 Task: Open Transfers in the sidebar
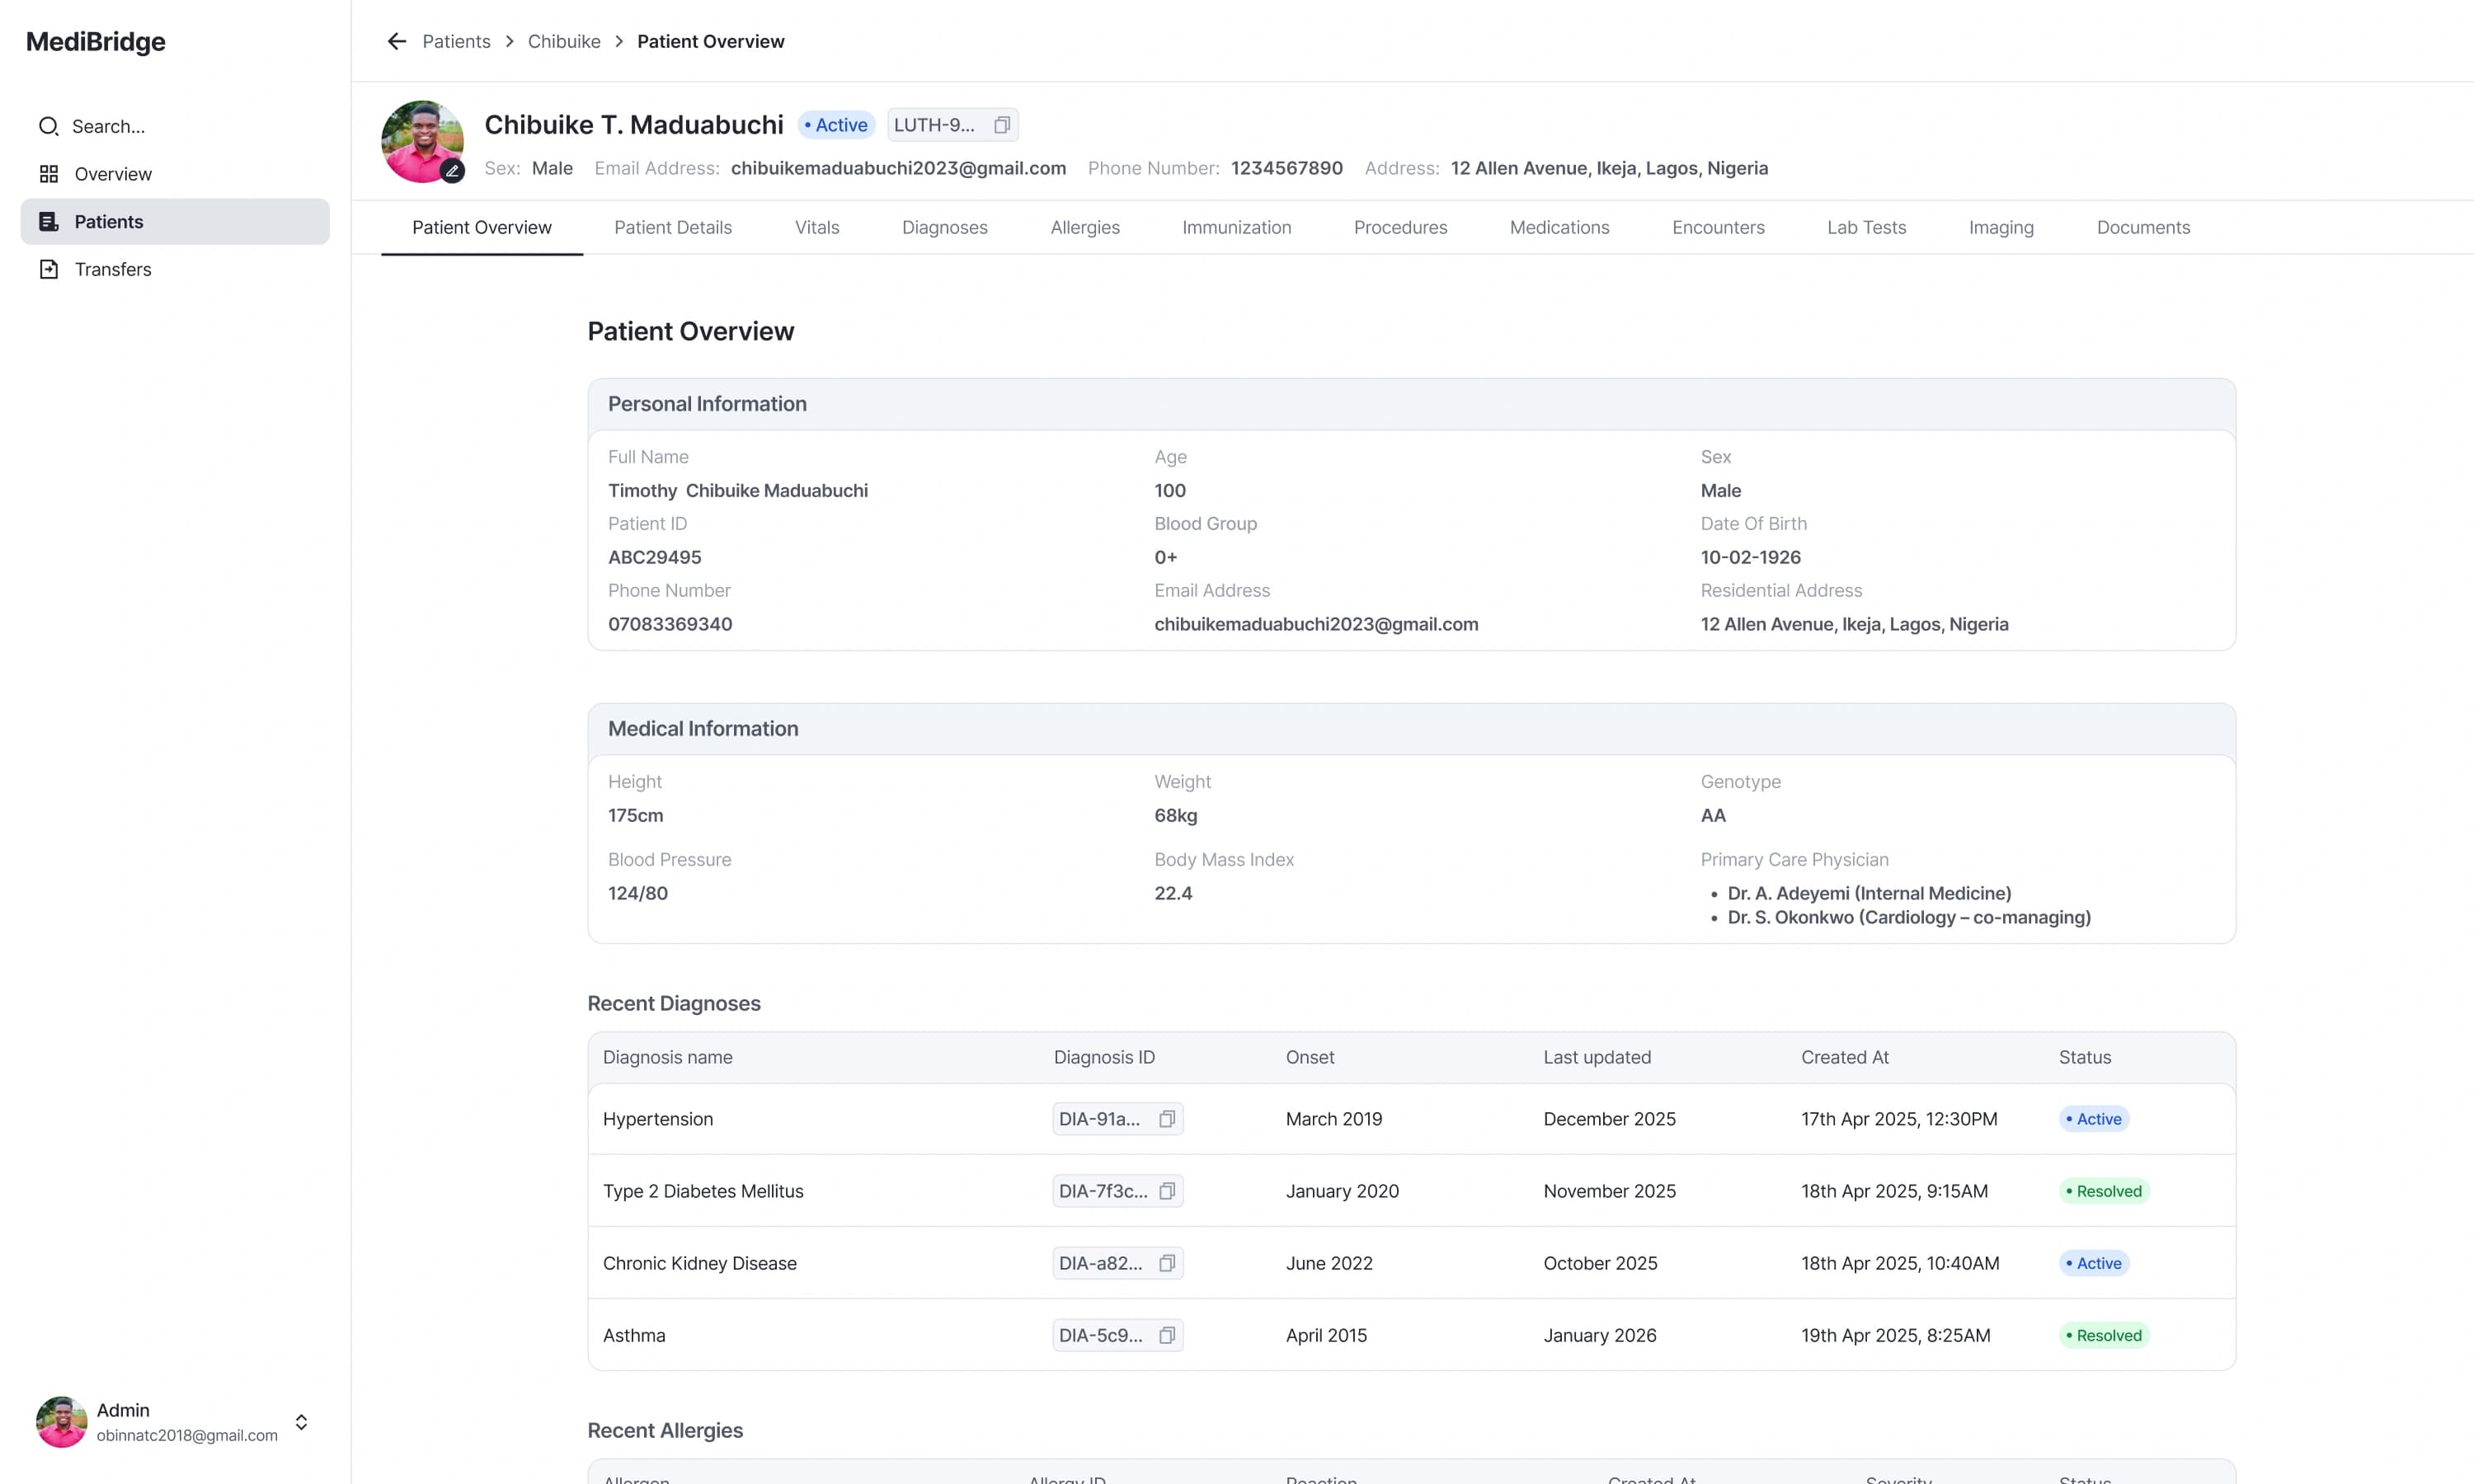(175, 269)
